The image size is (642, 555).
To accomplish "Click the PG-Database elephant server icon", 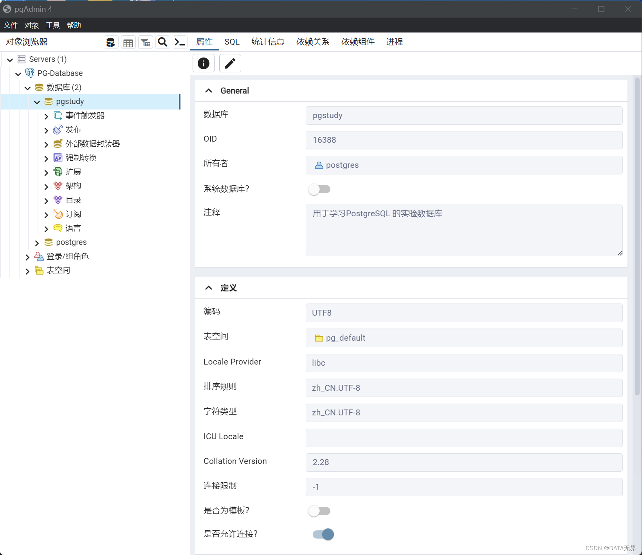I will (x=30, y=73).
